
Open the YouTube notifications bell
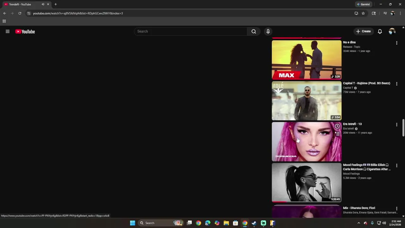[x=380, y=31]
